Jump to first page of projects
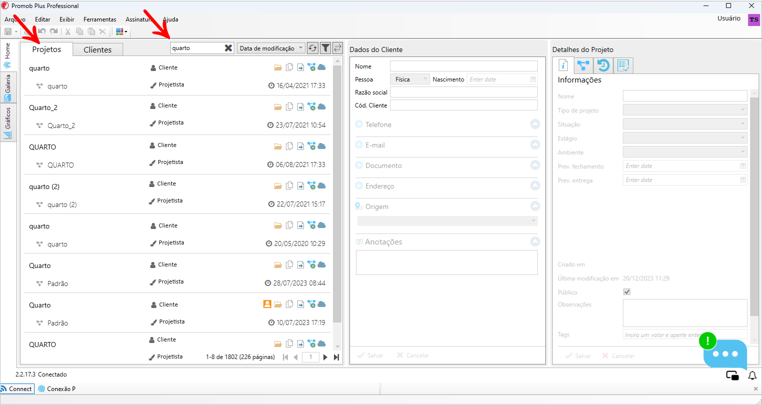The image size is (762, 405). pos(285,357)
